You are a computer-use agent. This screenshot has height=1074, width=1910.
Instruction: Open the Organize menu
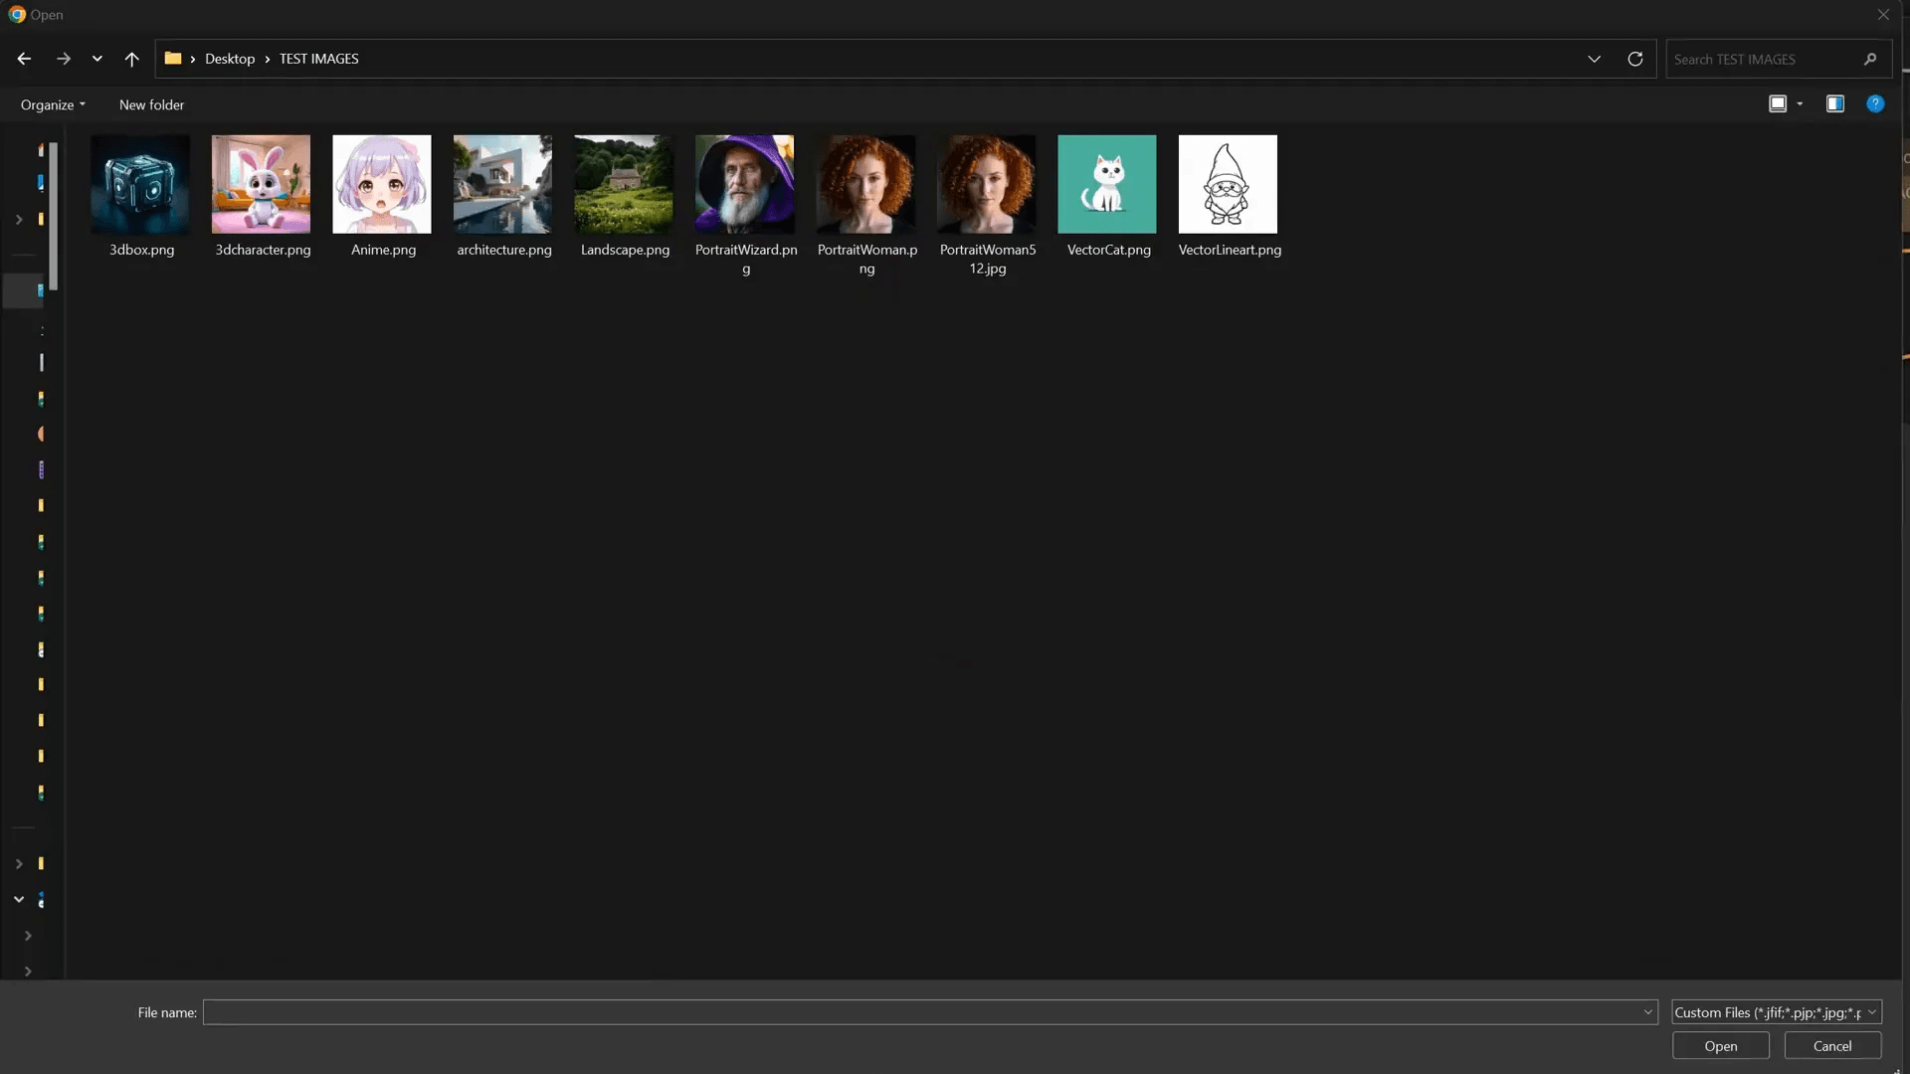point(53,104)
